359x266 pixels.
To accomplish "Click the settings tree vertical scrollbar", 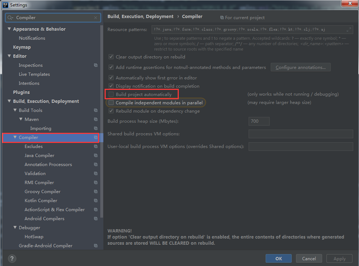I will (102, 121).
